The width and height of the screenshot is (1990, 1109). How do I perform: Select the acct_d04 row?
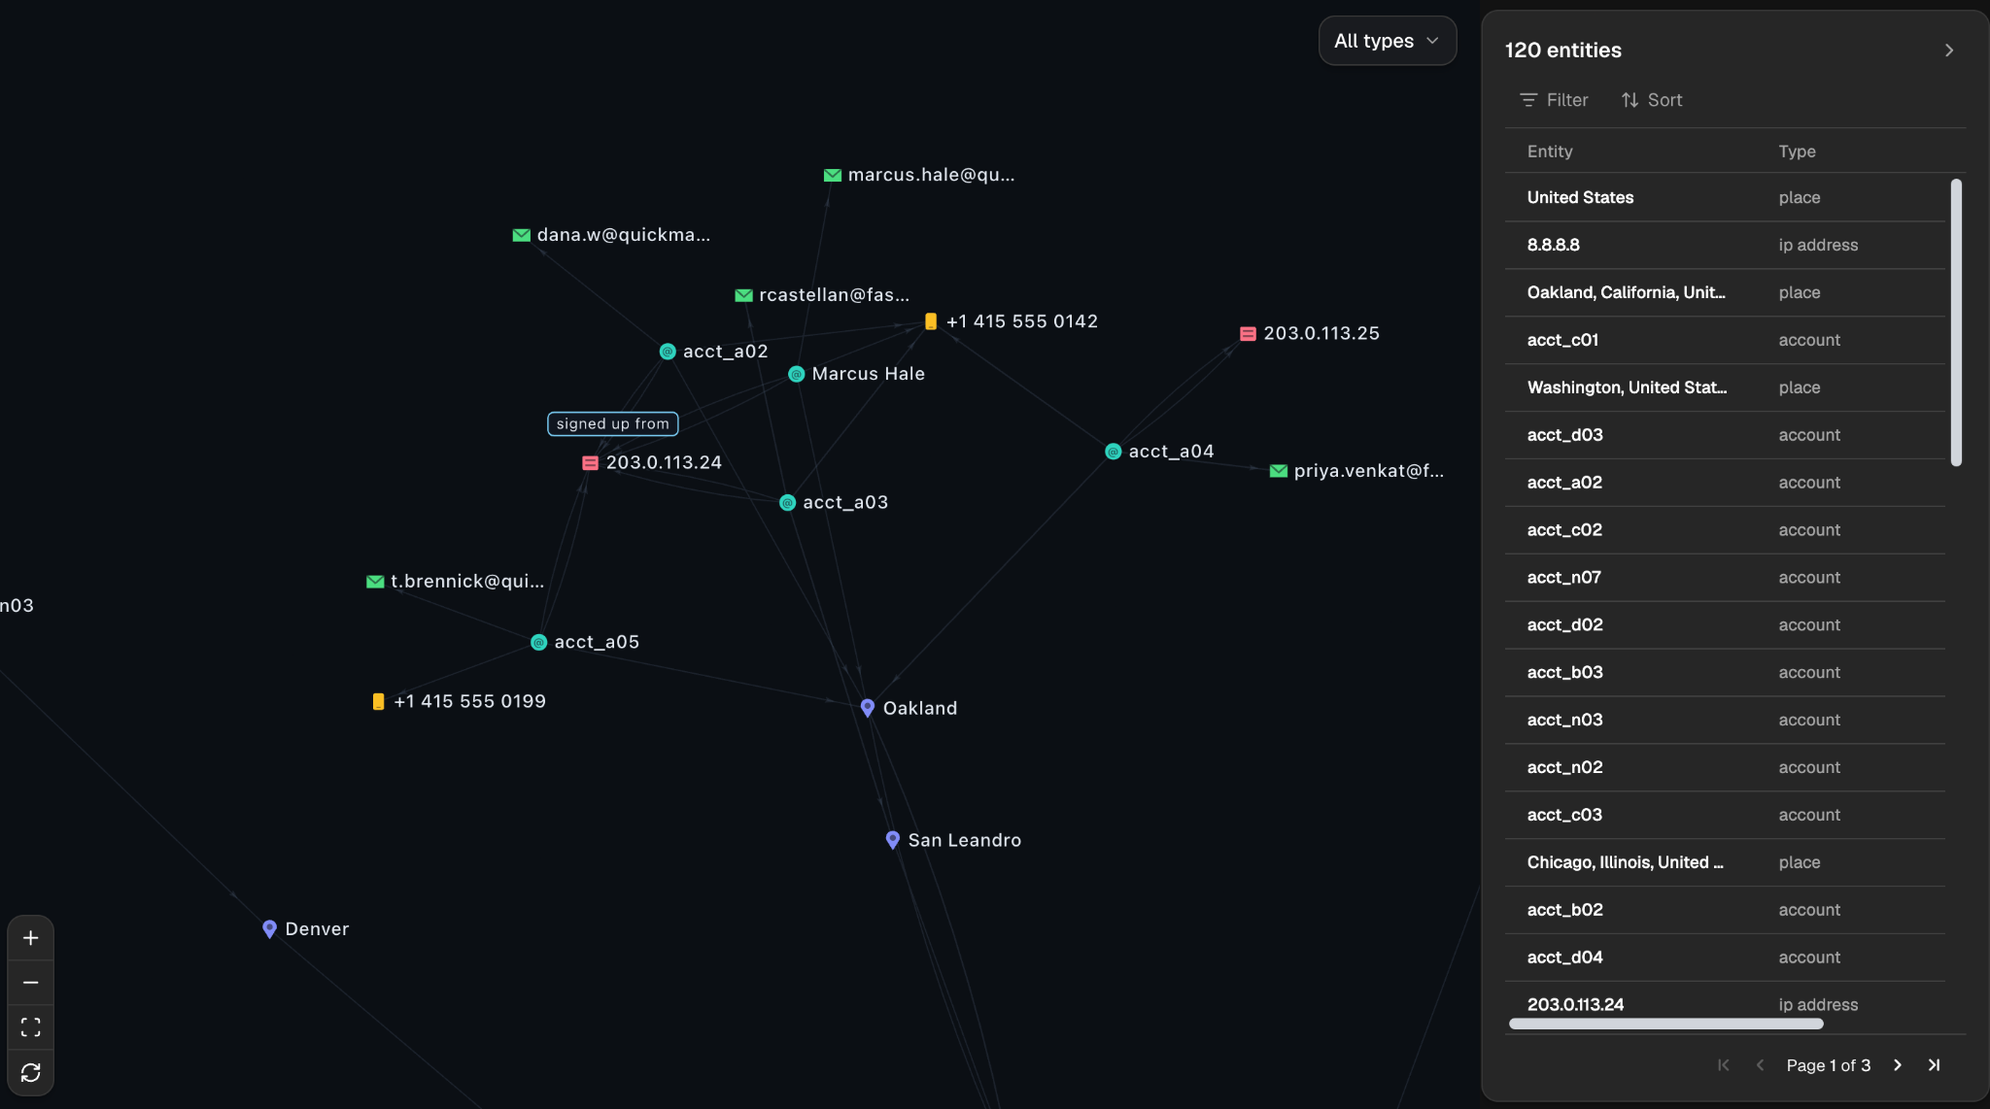[x=1725, y=959]
